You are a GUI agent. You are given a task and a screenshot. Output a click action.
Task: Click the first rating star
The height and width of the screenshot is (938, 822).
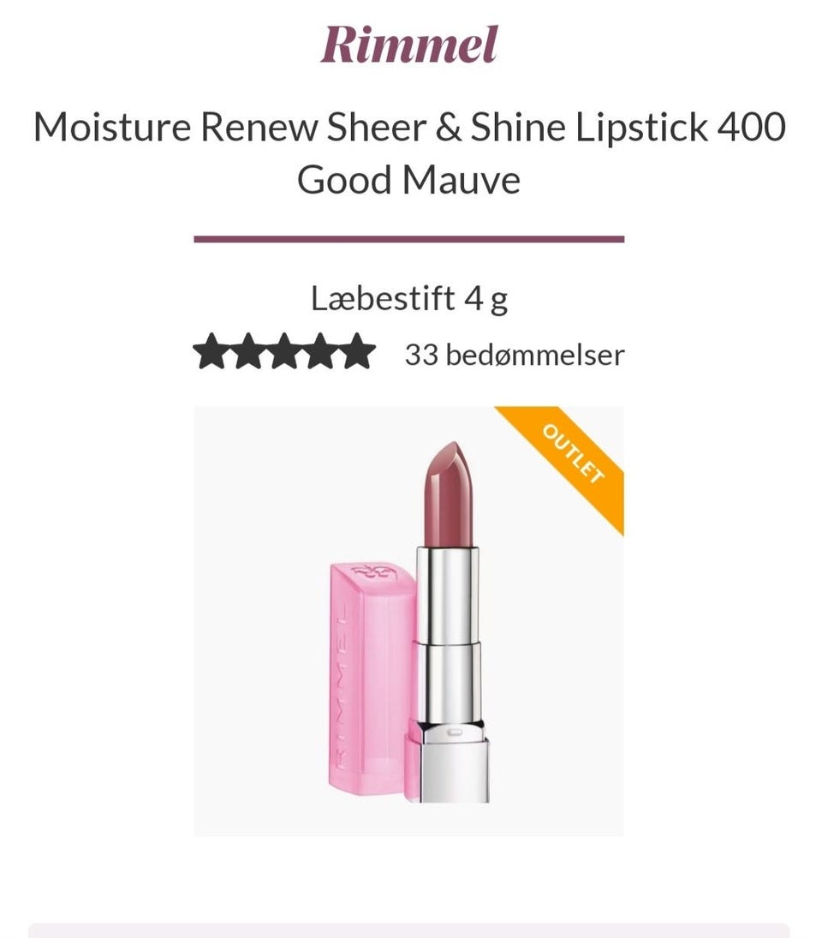(x=211, y=351)
